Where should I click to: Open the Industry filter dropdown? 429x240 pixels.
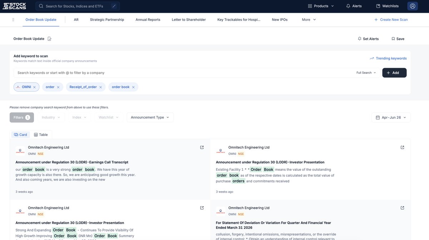(51, 117)
